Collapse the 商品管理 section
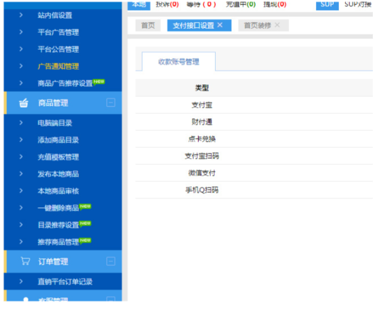Screen dimensions: 383x310 [x=111, y=103]
